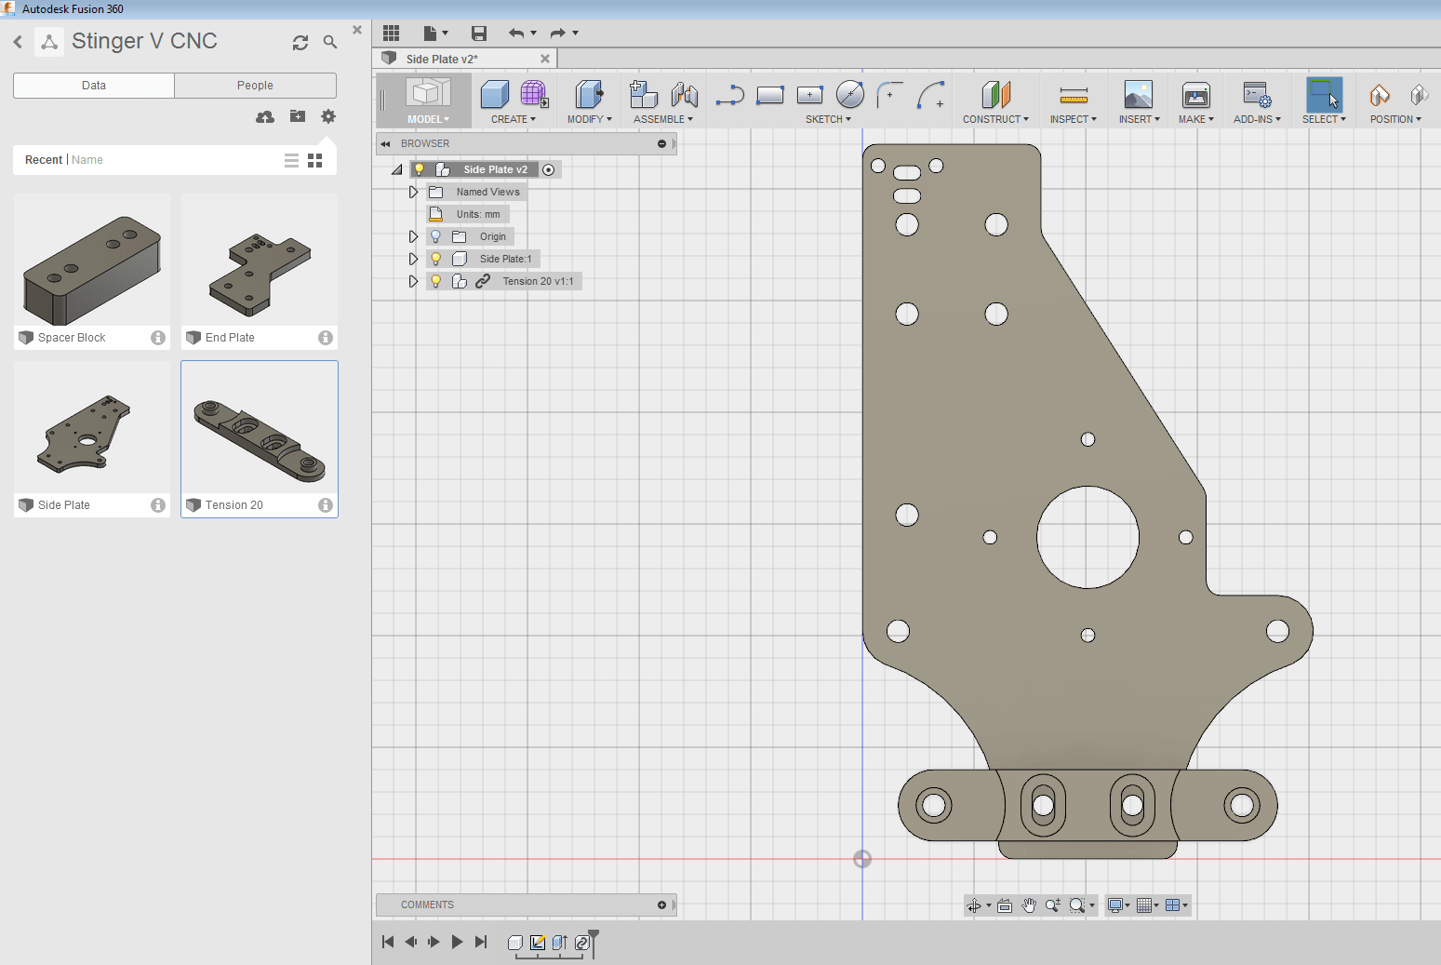1441x965 pixels.
Task: Open the Tension 20 thumbnail
Action: [259, 428]
